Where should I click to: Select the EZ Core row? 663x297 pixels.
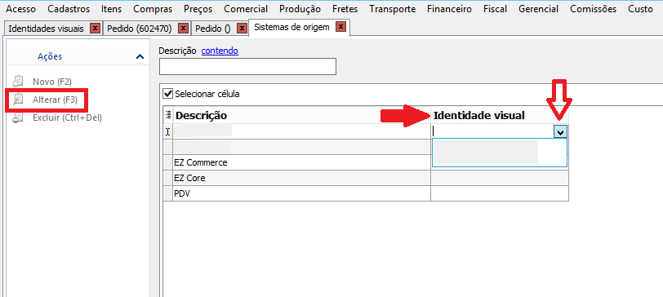(301, 179)
